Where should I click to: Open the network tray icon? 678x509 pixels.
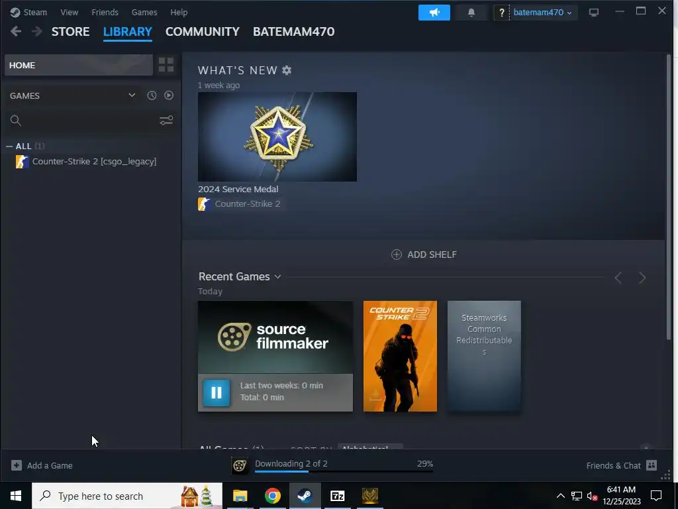[577, 496]
